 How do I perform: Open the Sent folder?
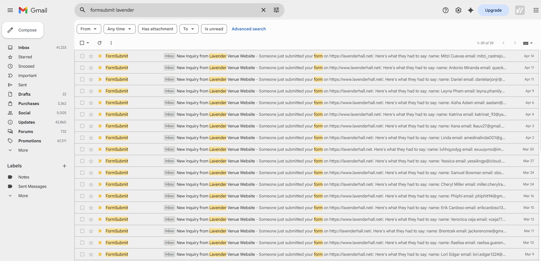22,85
